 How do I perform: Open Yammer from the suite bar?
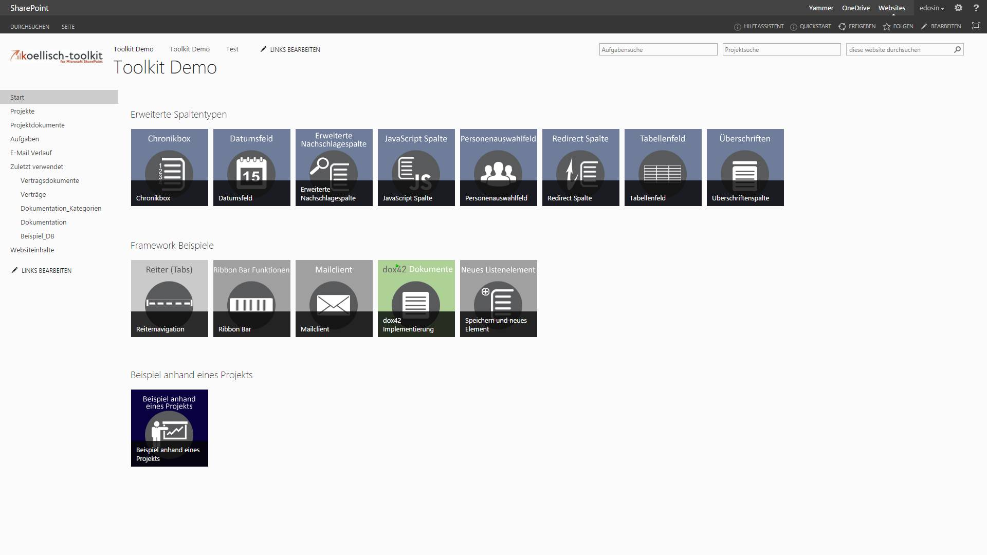click(821, 8)
